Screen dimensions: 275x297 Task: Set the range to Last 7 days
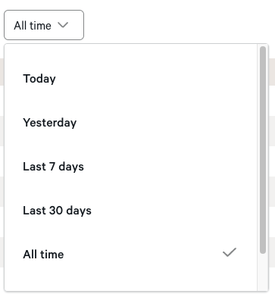click(x=131, y=167)
